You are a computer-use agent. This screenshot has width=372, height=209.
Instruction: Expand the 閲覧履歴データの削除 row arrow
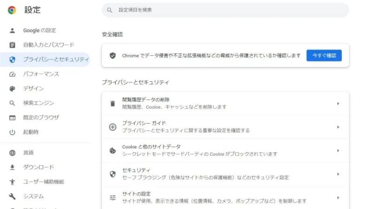[338, 104]
